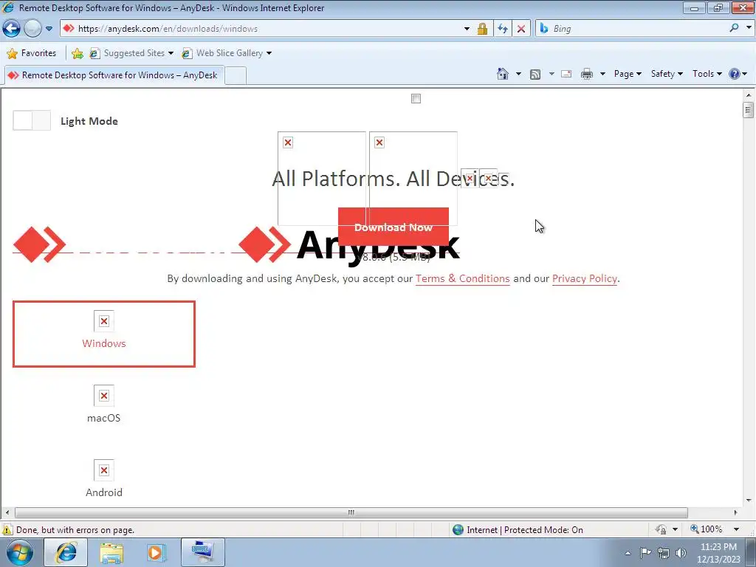
Task: Click the Help question mark icon
Action: (735, 74)
